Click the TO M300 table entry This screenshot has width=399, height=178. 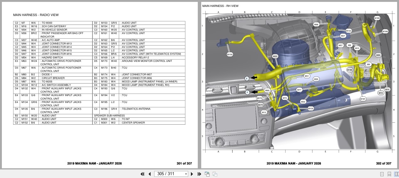pyautogui.click(x=47, y=23)
